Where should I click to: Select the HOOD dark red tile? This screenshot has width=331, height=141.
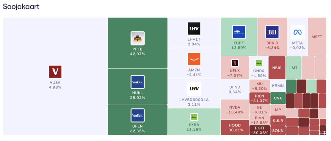(x=235, y=127)
